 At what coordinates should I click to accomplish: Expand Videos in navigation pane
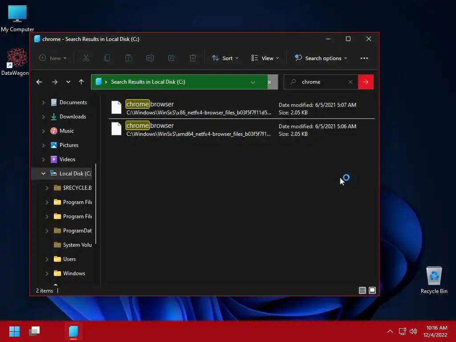[x=43, y=159]
